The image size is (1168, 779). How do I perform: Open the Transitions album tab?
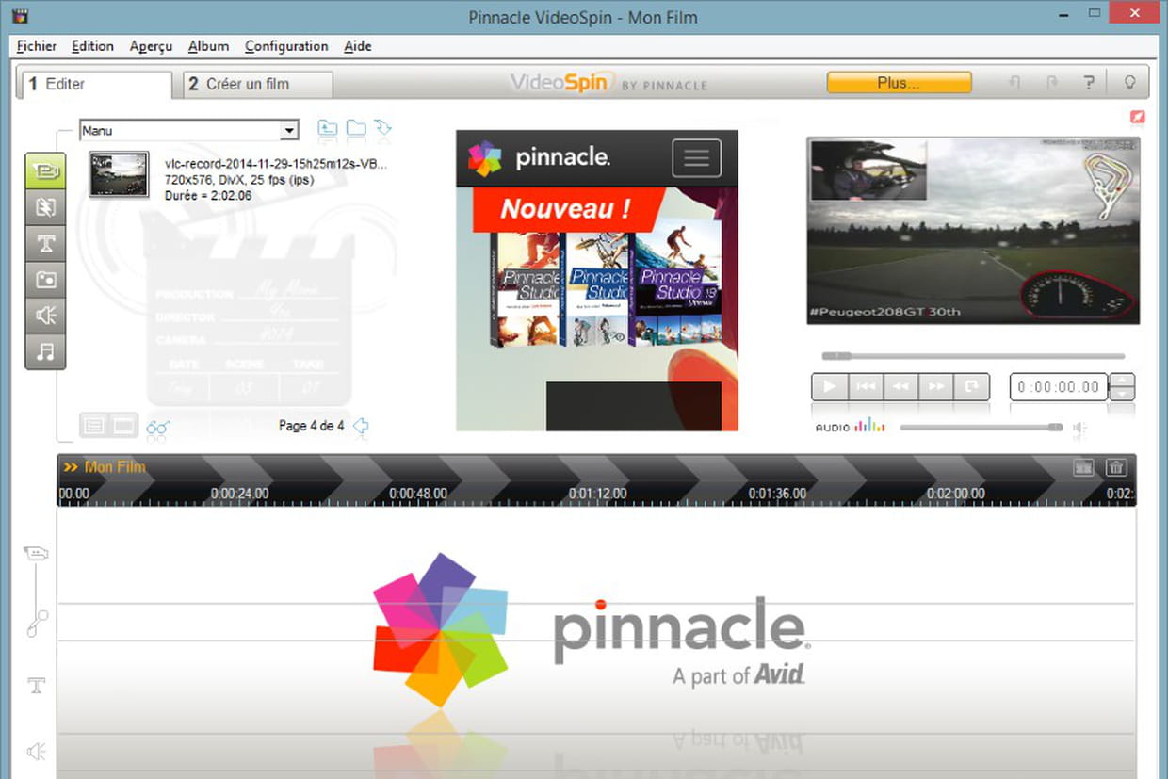coord(45,207)
